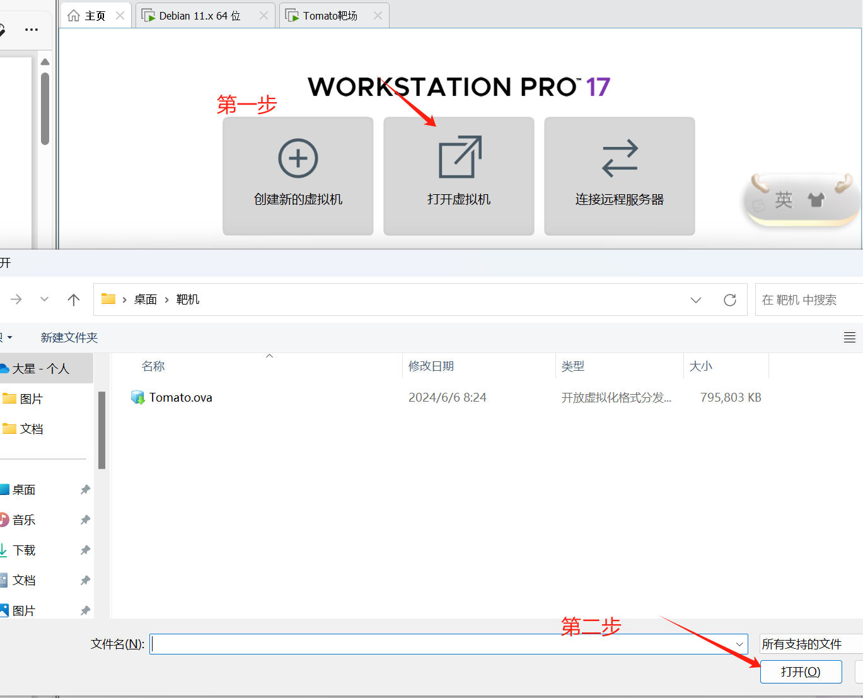Select the Tomato.ova file
Screen dimensions: 863x698
(181, 398)
